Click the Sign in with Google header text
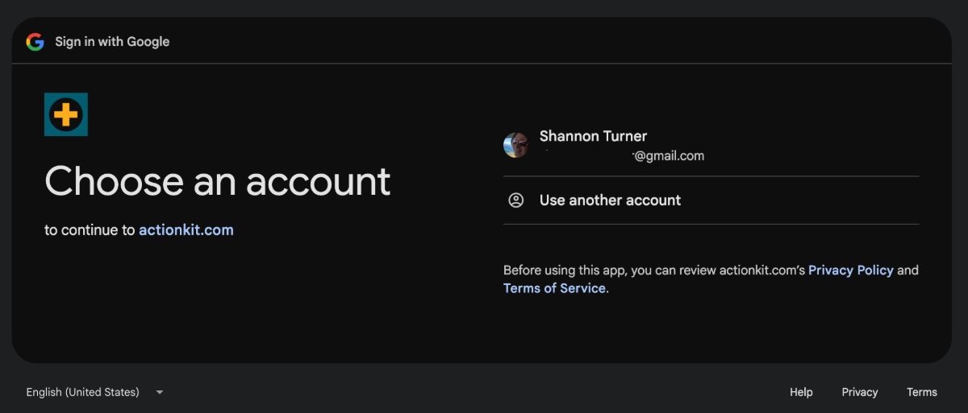 pos(112,42)
